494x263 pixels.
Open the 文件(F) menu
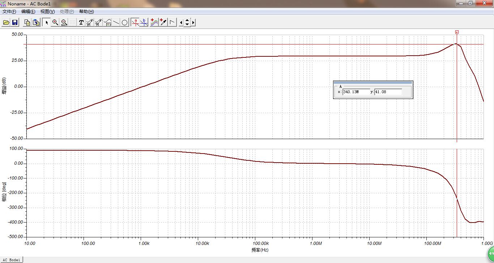click(9, 12)
